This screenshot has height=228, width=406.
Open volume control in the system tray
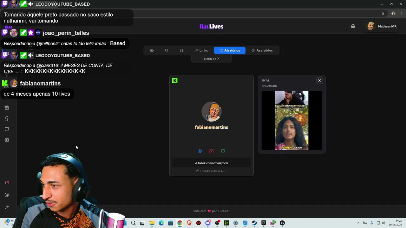tap(383, 223)
